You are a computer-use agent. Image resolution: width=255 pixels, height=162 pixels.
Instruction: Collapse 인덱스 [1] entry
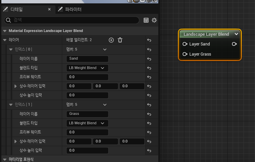click(x=11, y=105)
